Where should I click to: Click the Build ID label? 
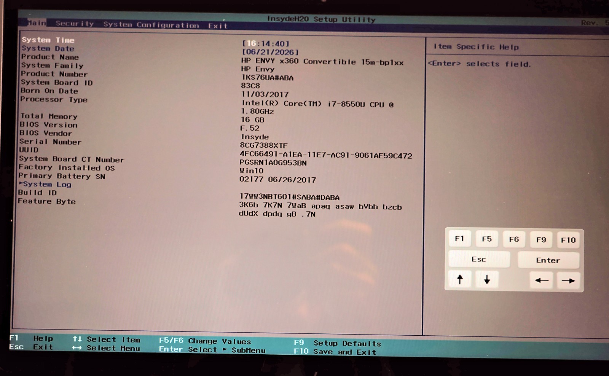[x=37, y=193]
